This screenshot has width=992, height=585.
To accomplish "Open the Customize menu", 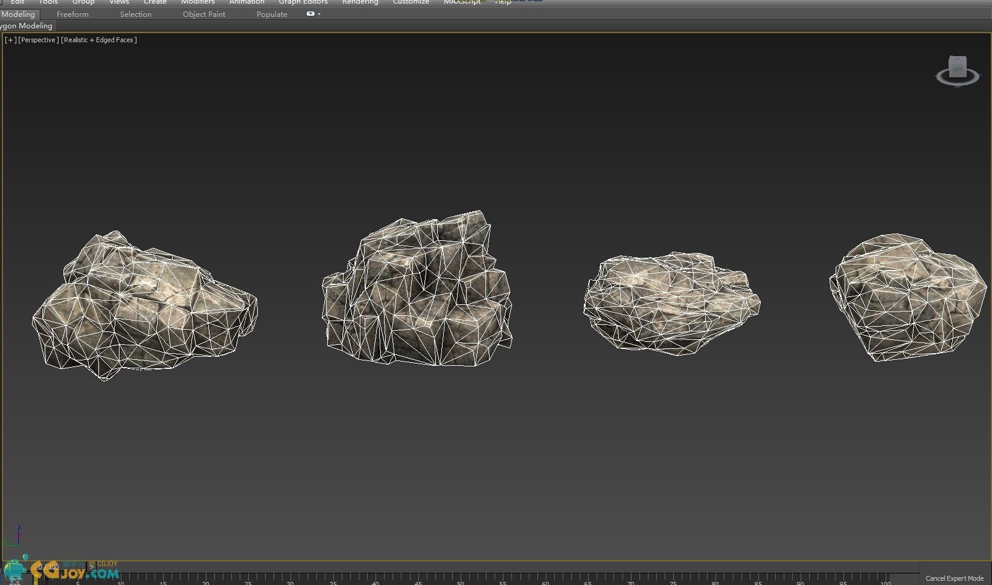I will click(411, 2).
